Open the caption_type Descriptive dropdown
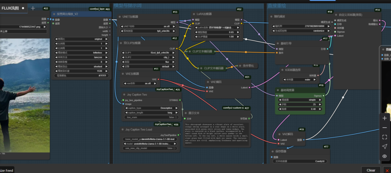Viewport: 391px width, 173px height. coord(152,108)
